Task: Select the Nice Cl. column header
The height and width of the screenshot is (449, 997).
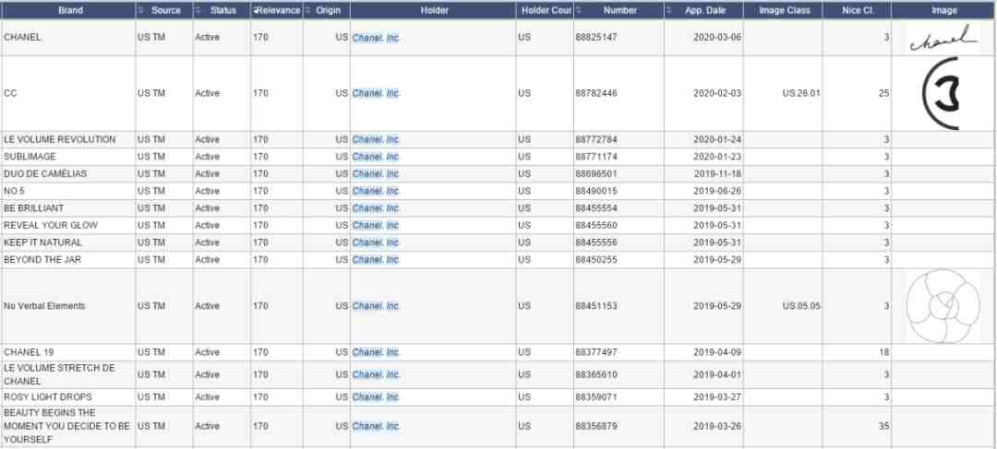Action: 857,11
